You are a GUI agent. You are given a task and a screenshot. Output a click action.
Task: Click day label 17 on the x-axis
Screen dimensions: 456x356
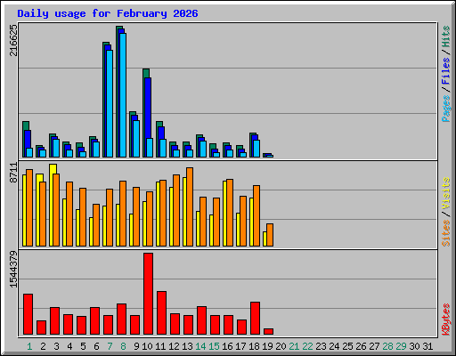[x=240, y=346]
